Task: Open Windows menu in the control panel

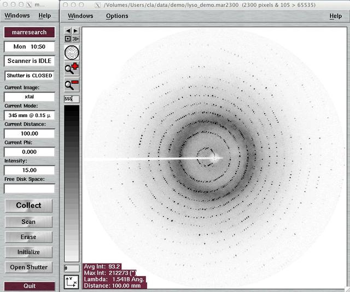Action: (x=17, y=16)
